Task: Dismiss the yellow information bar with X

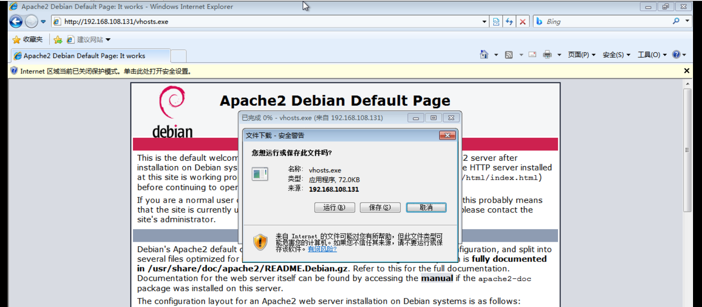Action: tap(687, 71)
